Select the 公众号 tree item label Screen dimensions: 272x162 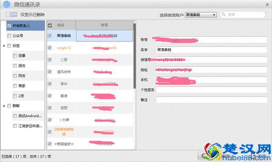point(18,36)
